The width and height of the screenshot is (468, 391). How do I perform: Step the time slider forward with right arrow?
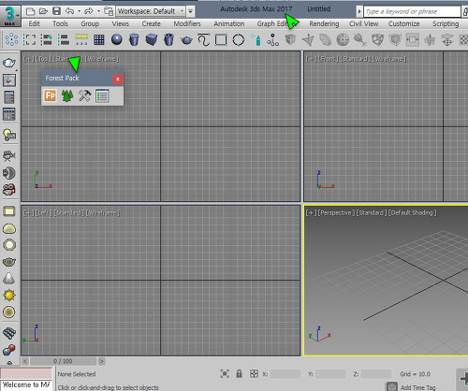coord(102,361)
